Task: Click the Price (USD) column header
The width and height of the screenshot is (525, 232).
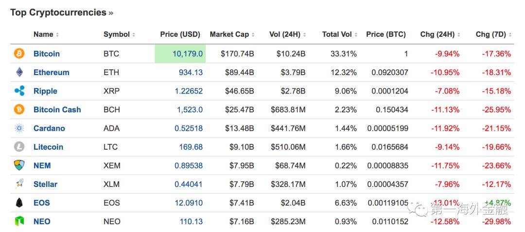Action: [x=180, y=34]
